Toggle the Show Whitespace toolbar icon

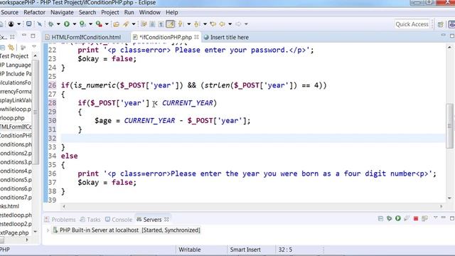tap(161, 24)
